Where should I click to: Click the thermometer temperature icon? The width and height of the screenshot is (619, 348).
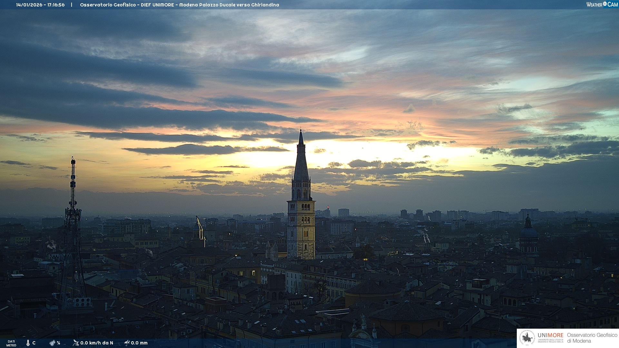(x=28, y=343)
